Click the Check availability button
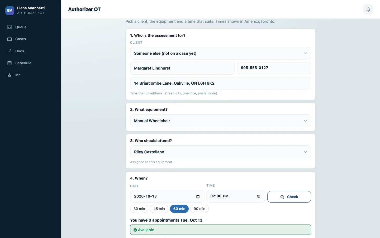380x238 pixels. coord(289,197)
